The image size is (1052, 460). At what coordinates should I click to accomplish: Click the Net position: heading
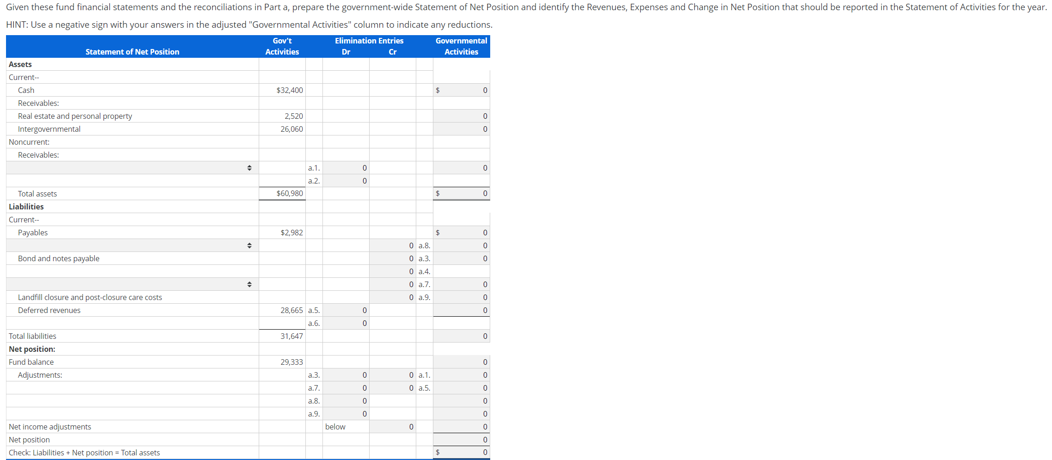click(32, 349)
